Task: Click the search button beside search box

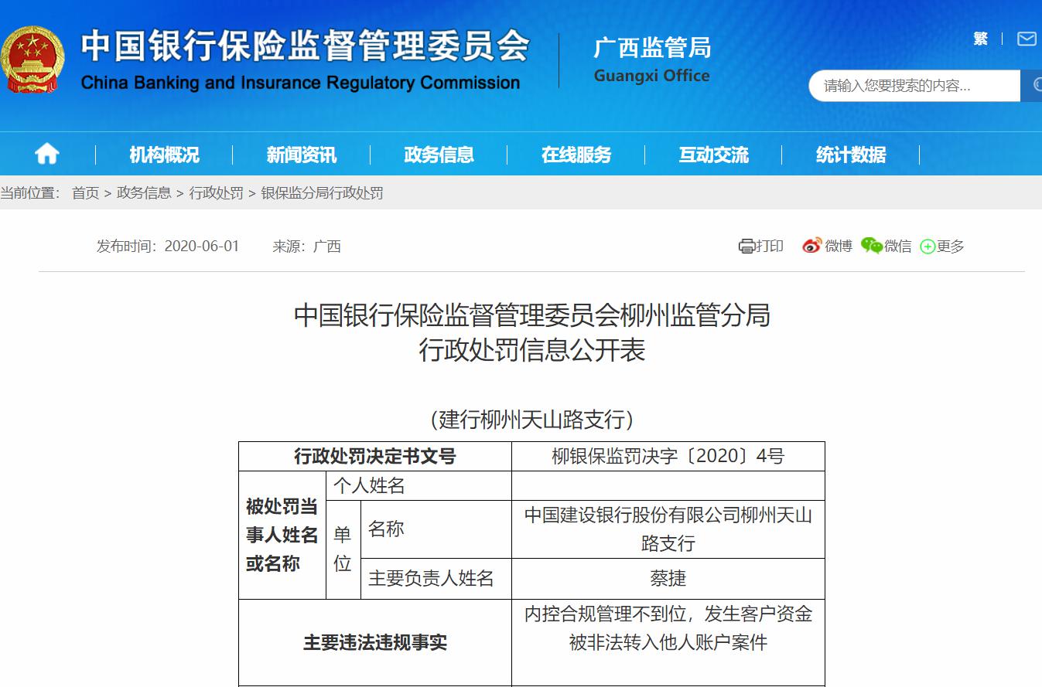Action: point(1033,86)
